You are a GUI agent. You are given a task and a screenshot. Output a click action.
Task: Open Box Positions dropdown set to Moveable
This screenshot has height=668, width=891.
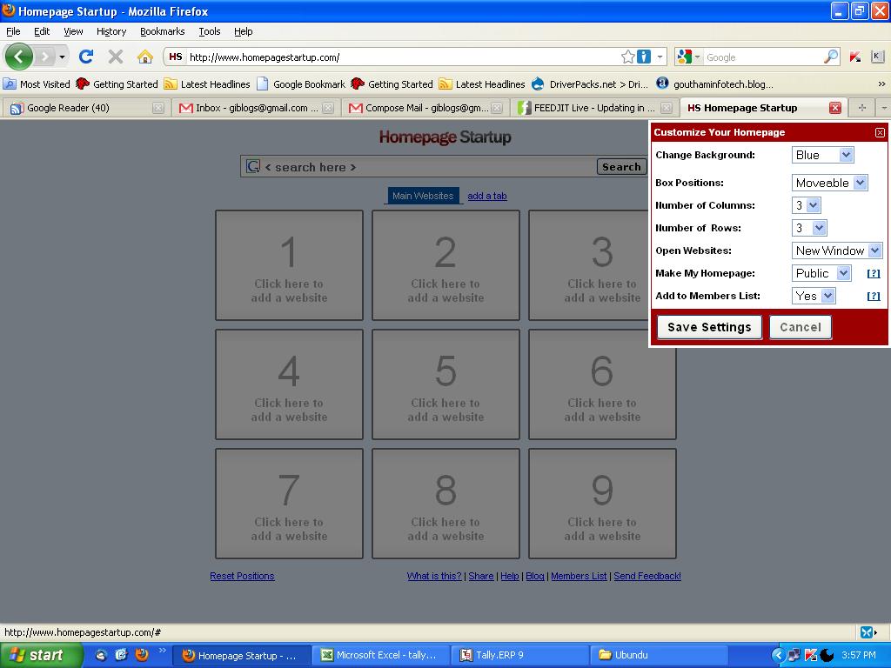[x=829, y=183]
